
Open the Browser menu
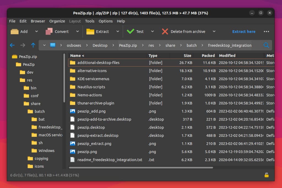(x=38, y=21)
